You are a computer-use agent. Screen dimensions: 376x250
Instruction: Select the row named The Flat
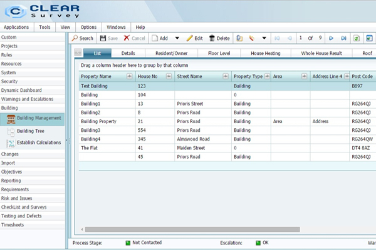[x=227, y=148]
